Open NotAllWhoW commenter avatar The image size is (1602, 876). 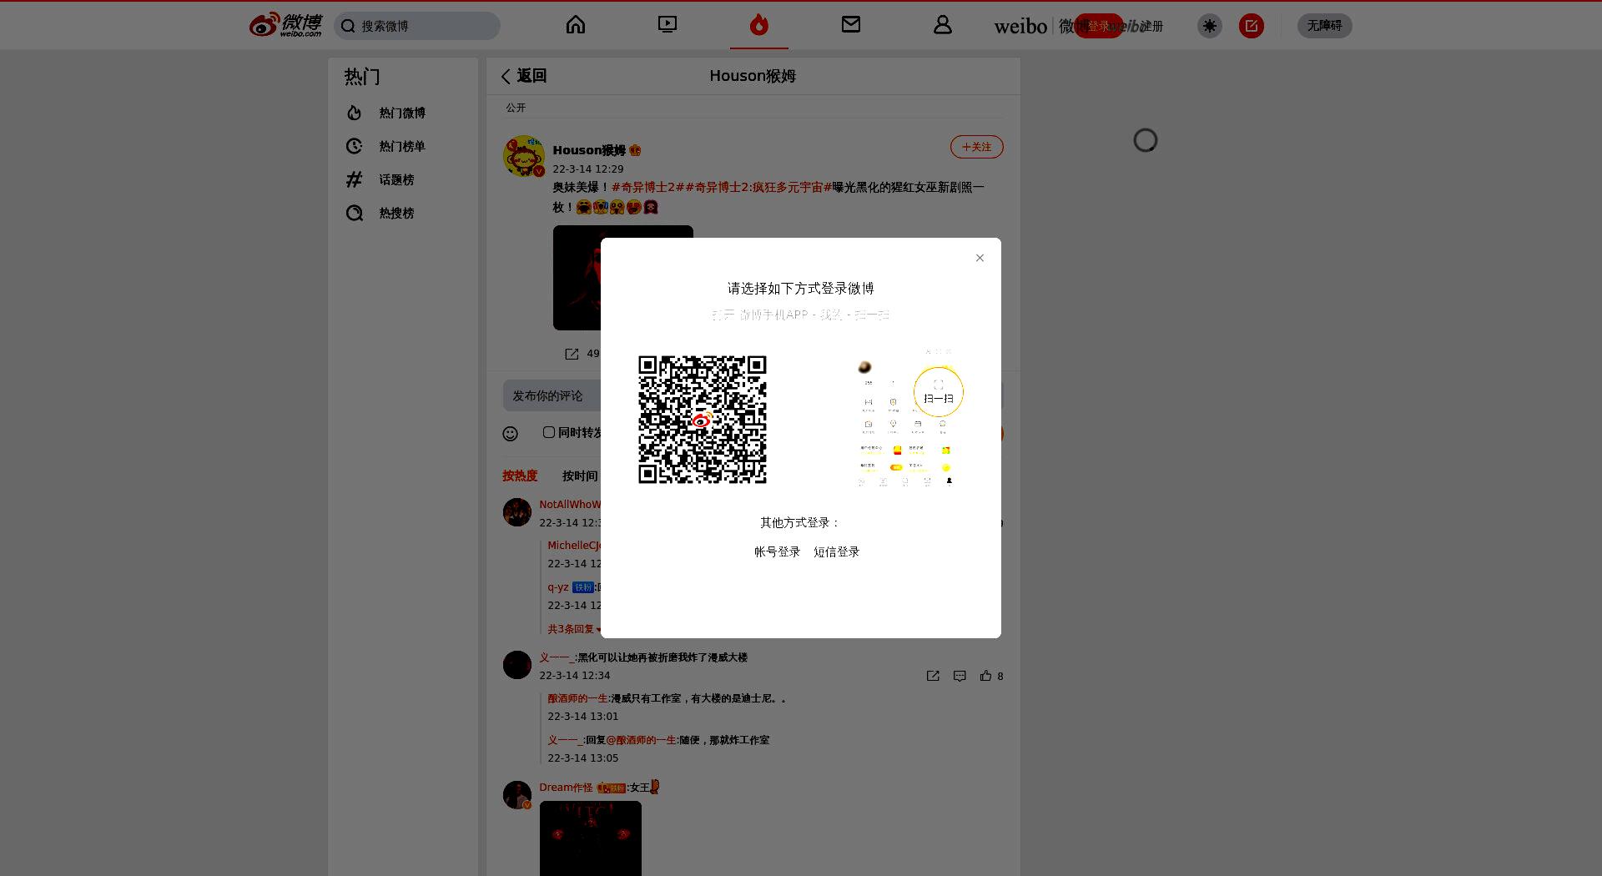517,512
